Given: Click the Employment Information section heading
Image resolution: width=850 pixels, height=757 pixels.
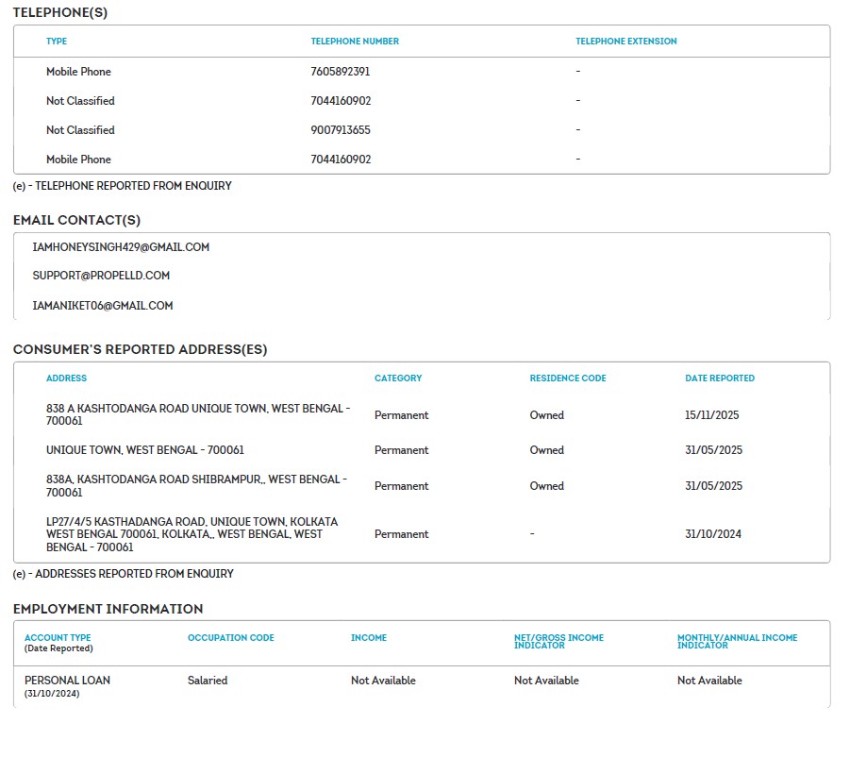Looking at the screenshot, I should [x=108, y=609].
